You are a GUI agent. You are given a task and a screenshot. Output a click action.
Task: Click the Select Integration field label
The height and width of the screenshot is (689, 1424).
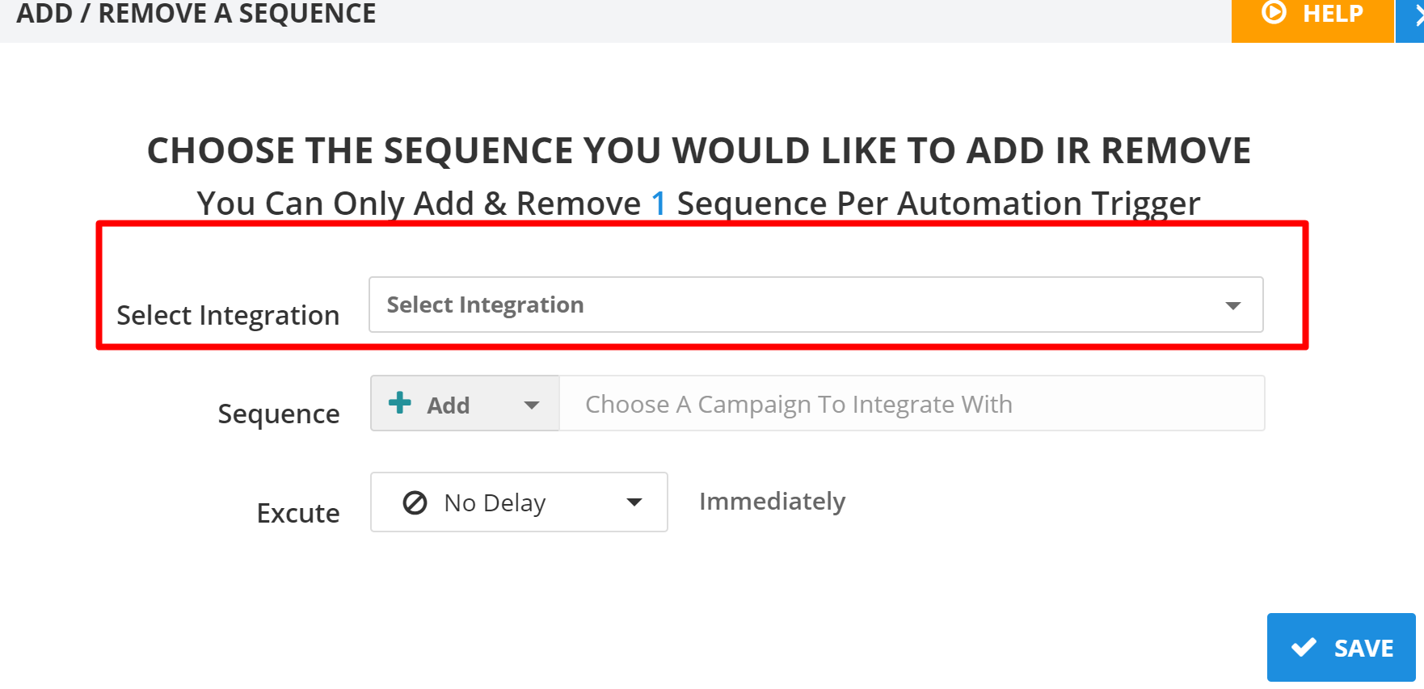tap(228, 315)
